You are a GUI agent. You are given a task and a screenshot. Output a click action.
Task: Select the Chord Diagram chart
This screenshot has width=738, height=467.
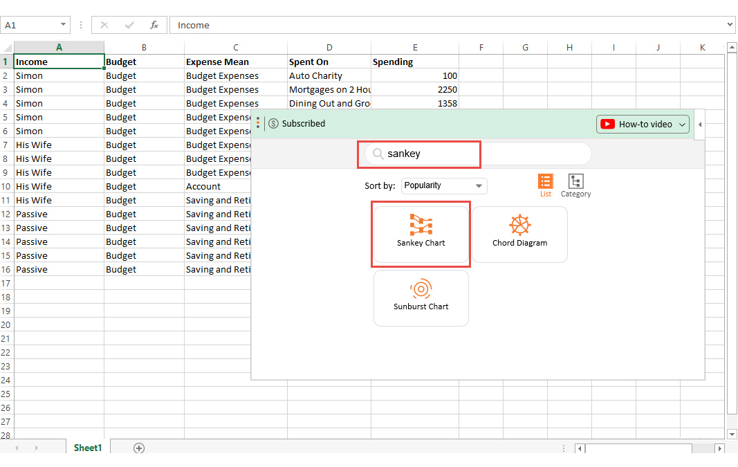coord(519,234)
